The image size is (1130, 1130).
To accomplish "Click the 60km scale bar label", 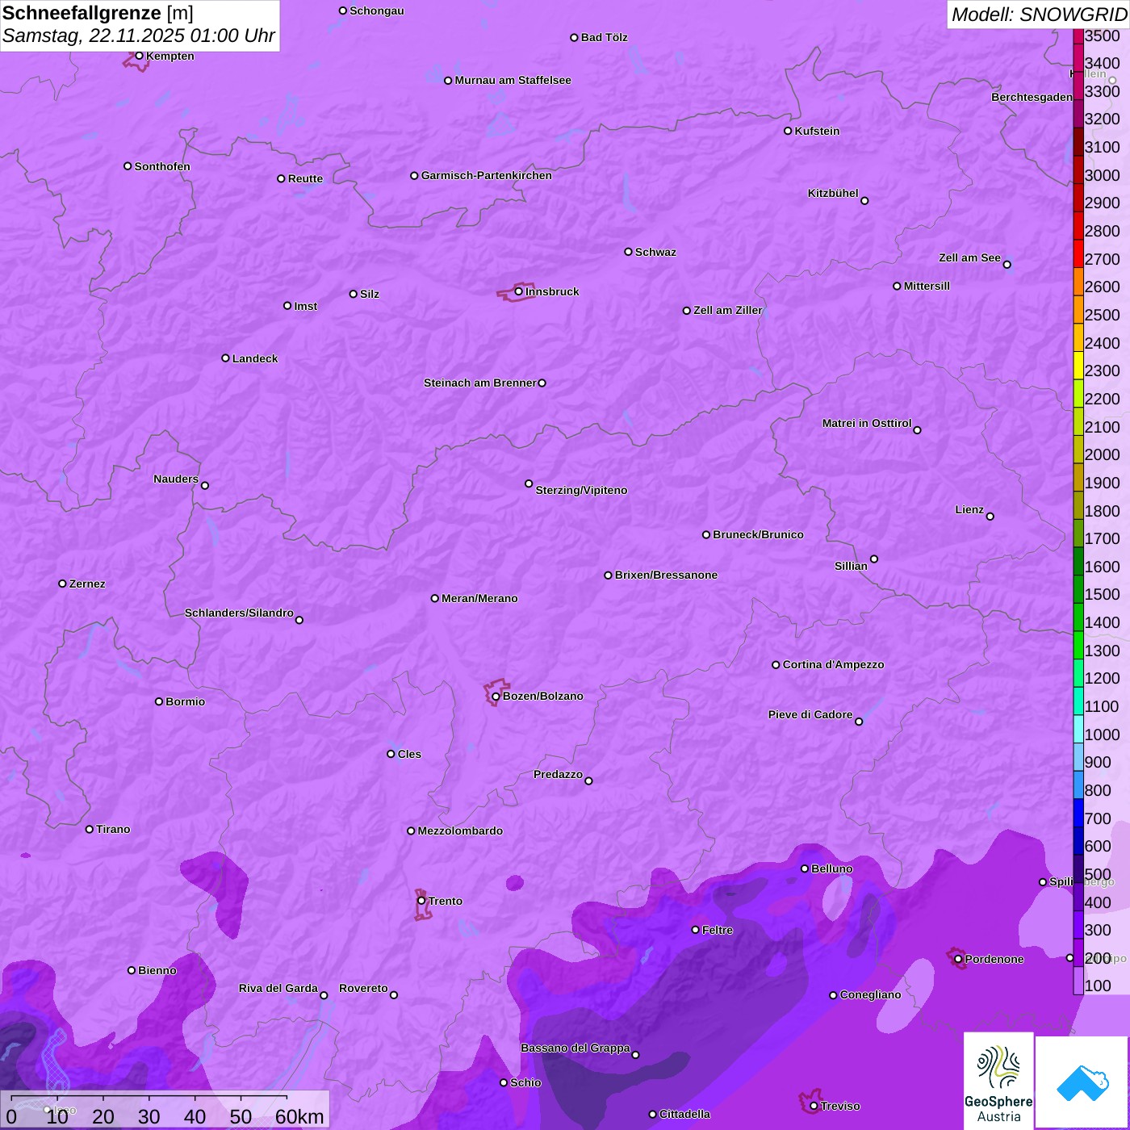I will pos(299,1116).
